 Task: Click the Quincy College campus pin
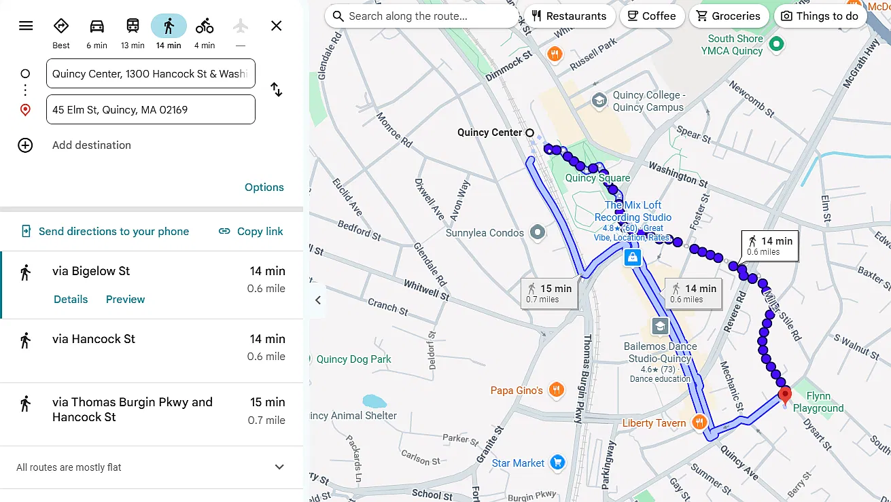click(599, 101)
